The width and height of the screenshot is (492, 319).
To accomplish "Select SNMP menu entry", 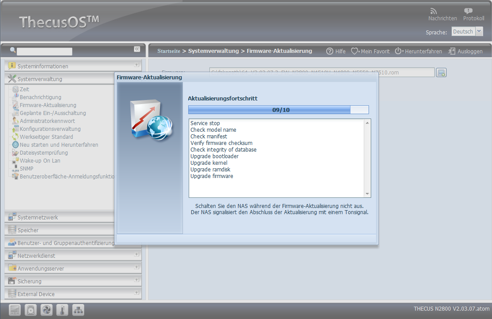I will tap(26, 168).
